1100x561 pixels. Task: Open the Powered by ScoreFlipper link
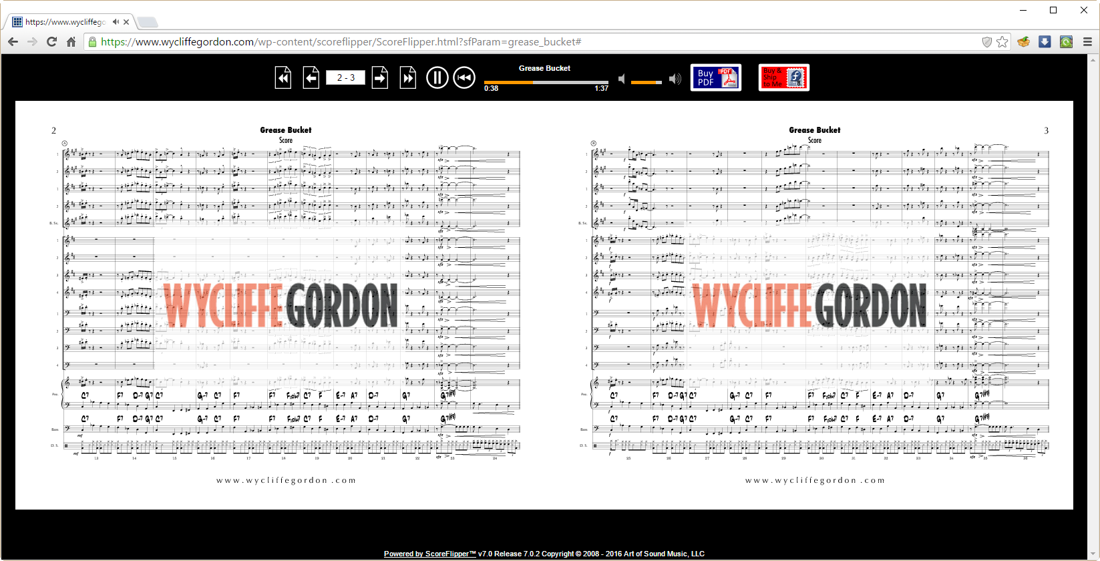(x=429, y=554)
